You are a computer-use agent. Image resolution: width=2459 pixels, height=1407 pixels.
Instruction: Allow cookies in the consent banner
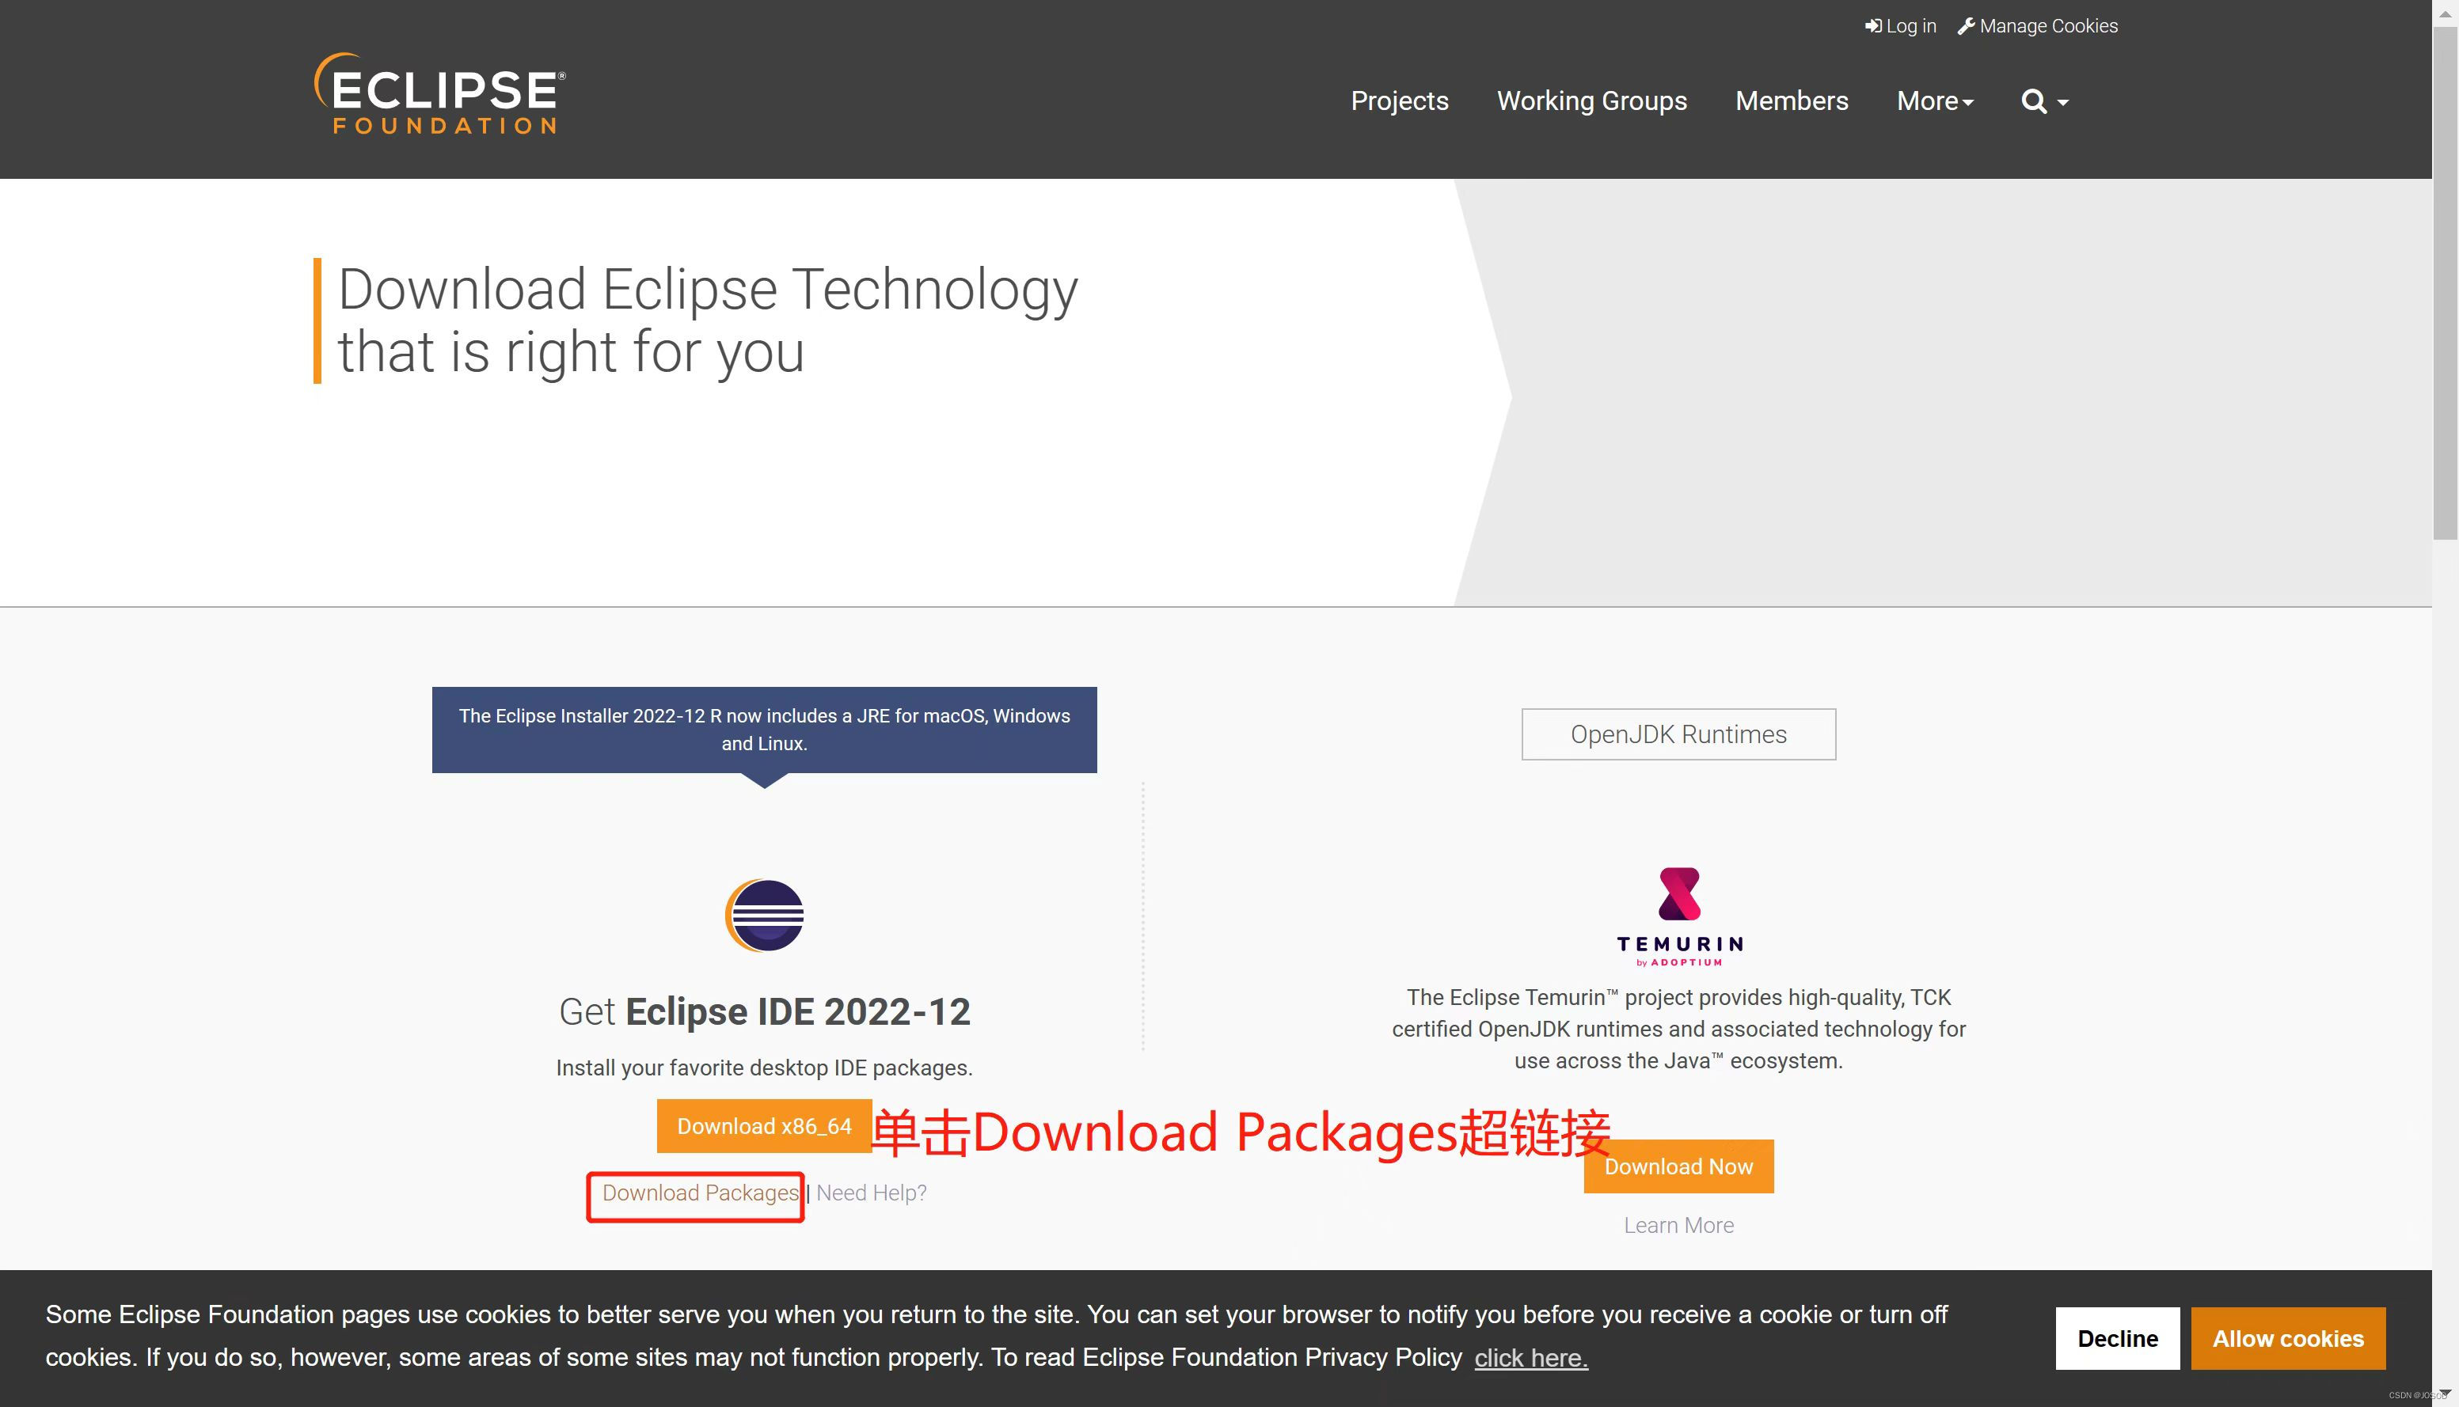(2287, 1338)
